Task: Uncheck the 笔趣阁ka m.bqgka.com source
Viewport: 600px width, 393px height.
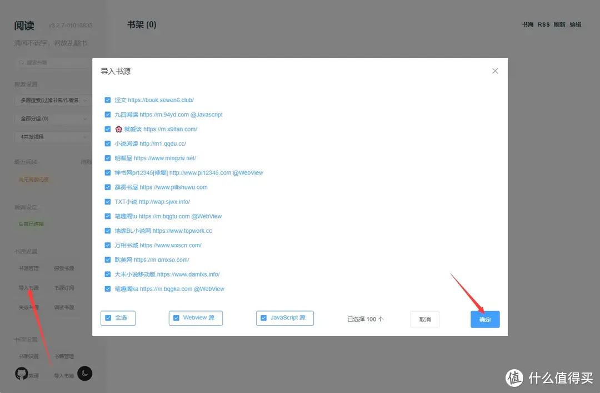Action: [x=108, y=289]
